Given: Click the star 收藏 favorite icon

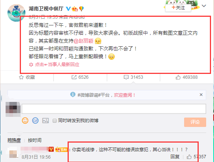Looking at the screenshot, I should pos(21,77).
